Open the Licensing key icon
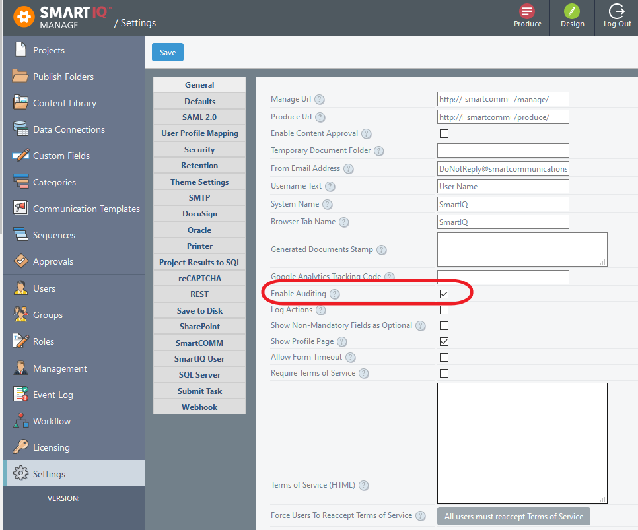 (x=20, y=447)
